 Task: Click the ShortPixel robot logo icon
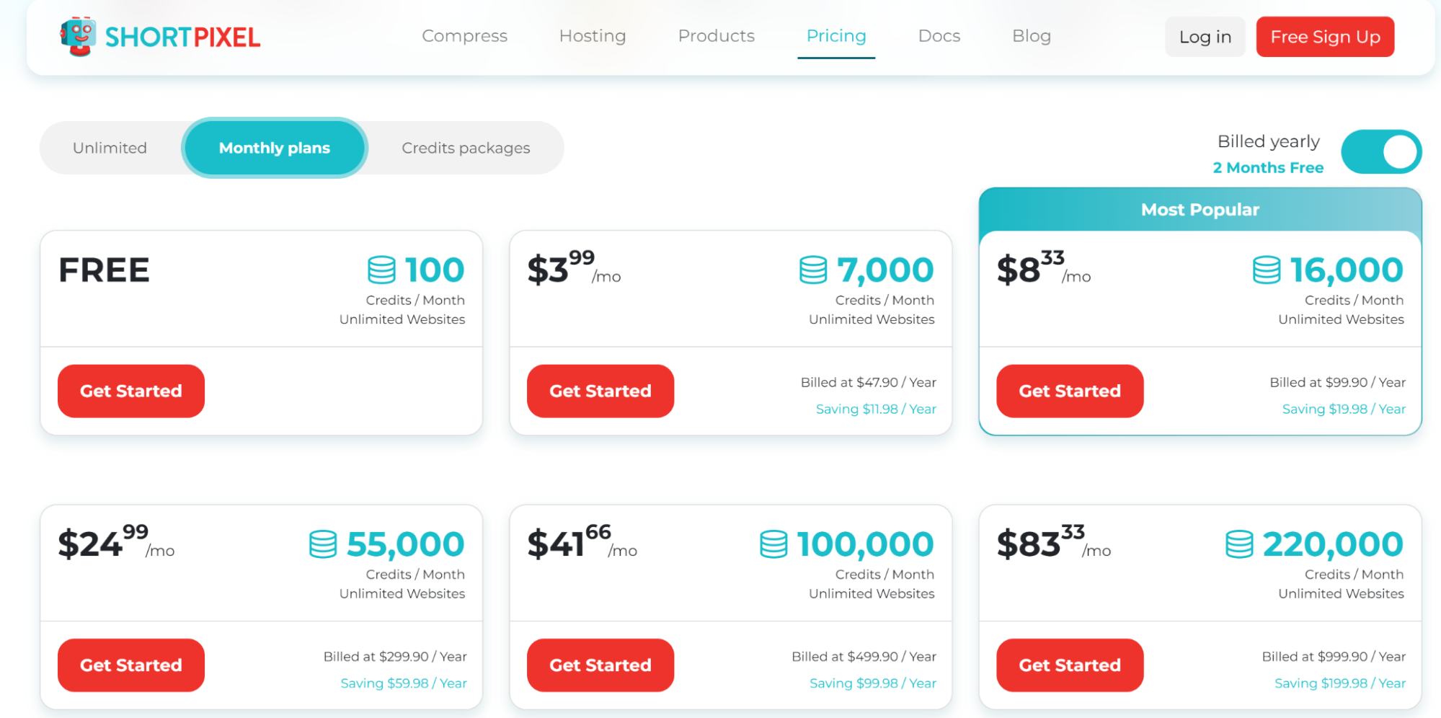click(78, 36)
